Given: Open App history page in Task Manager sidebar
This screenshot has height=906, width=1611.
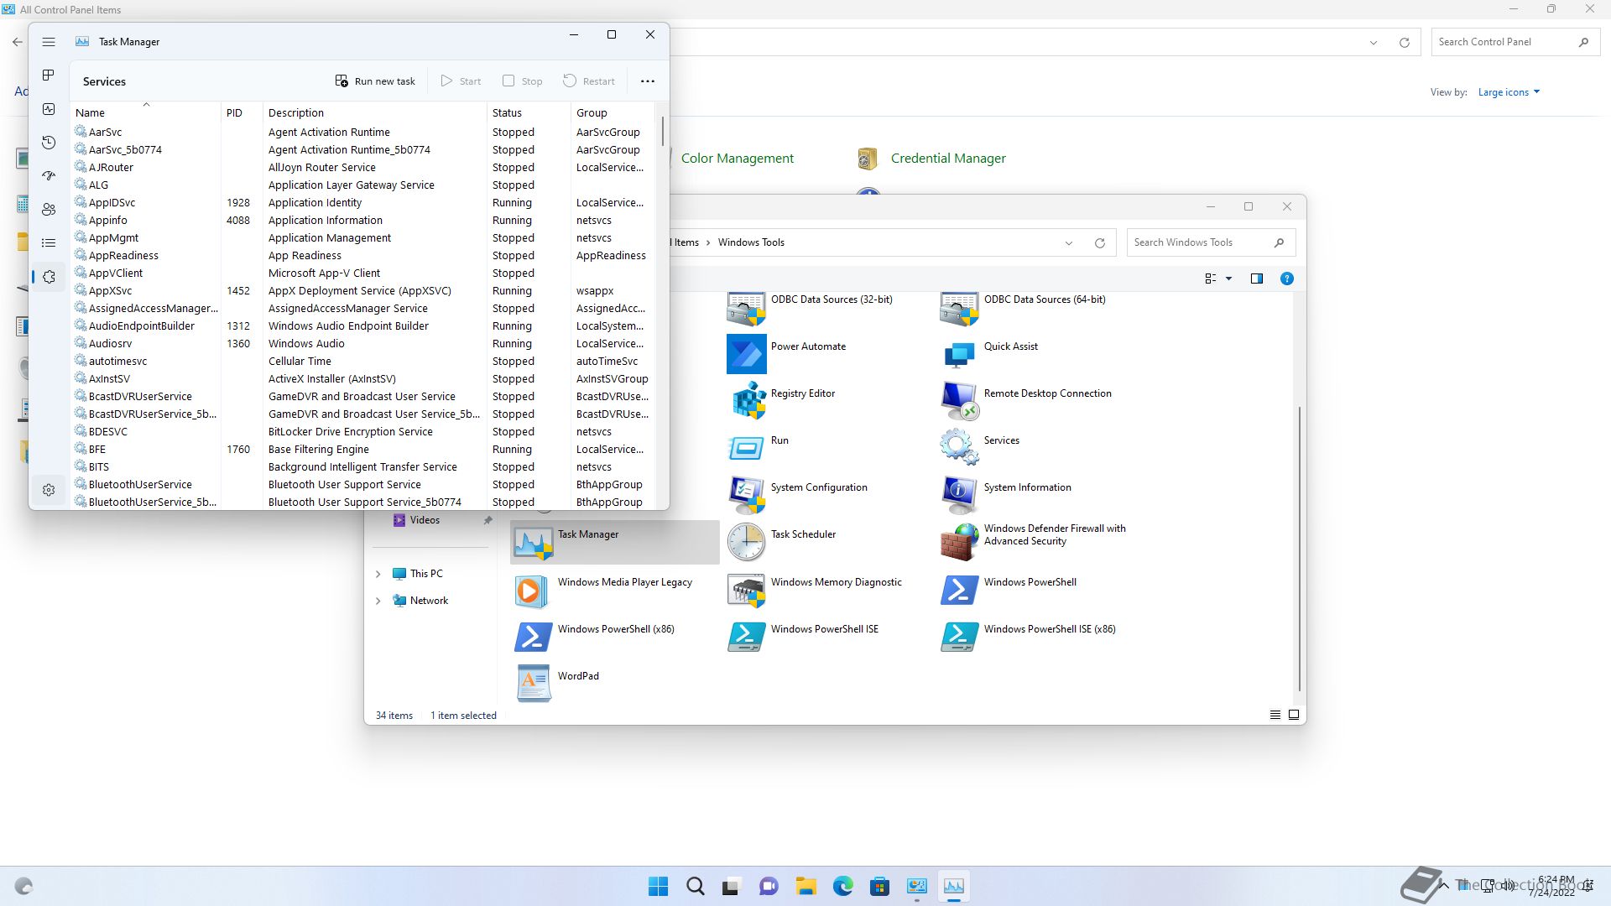Looking at the screenshot, I should [49, 143].
